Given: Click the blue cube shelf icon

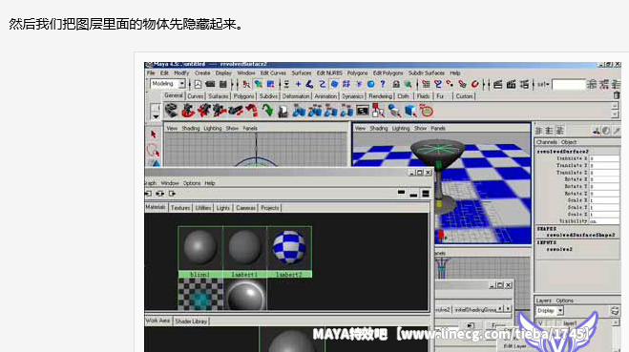Looking at the screenshot, I should [410, 111].
